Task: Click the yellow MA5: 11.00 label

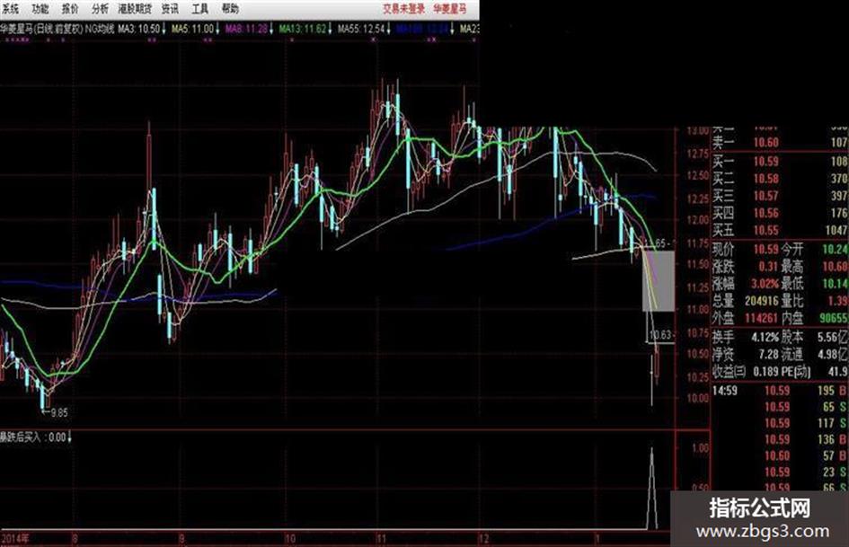Action: click(193, 29)
